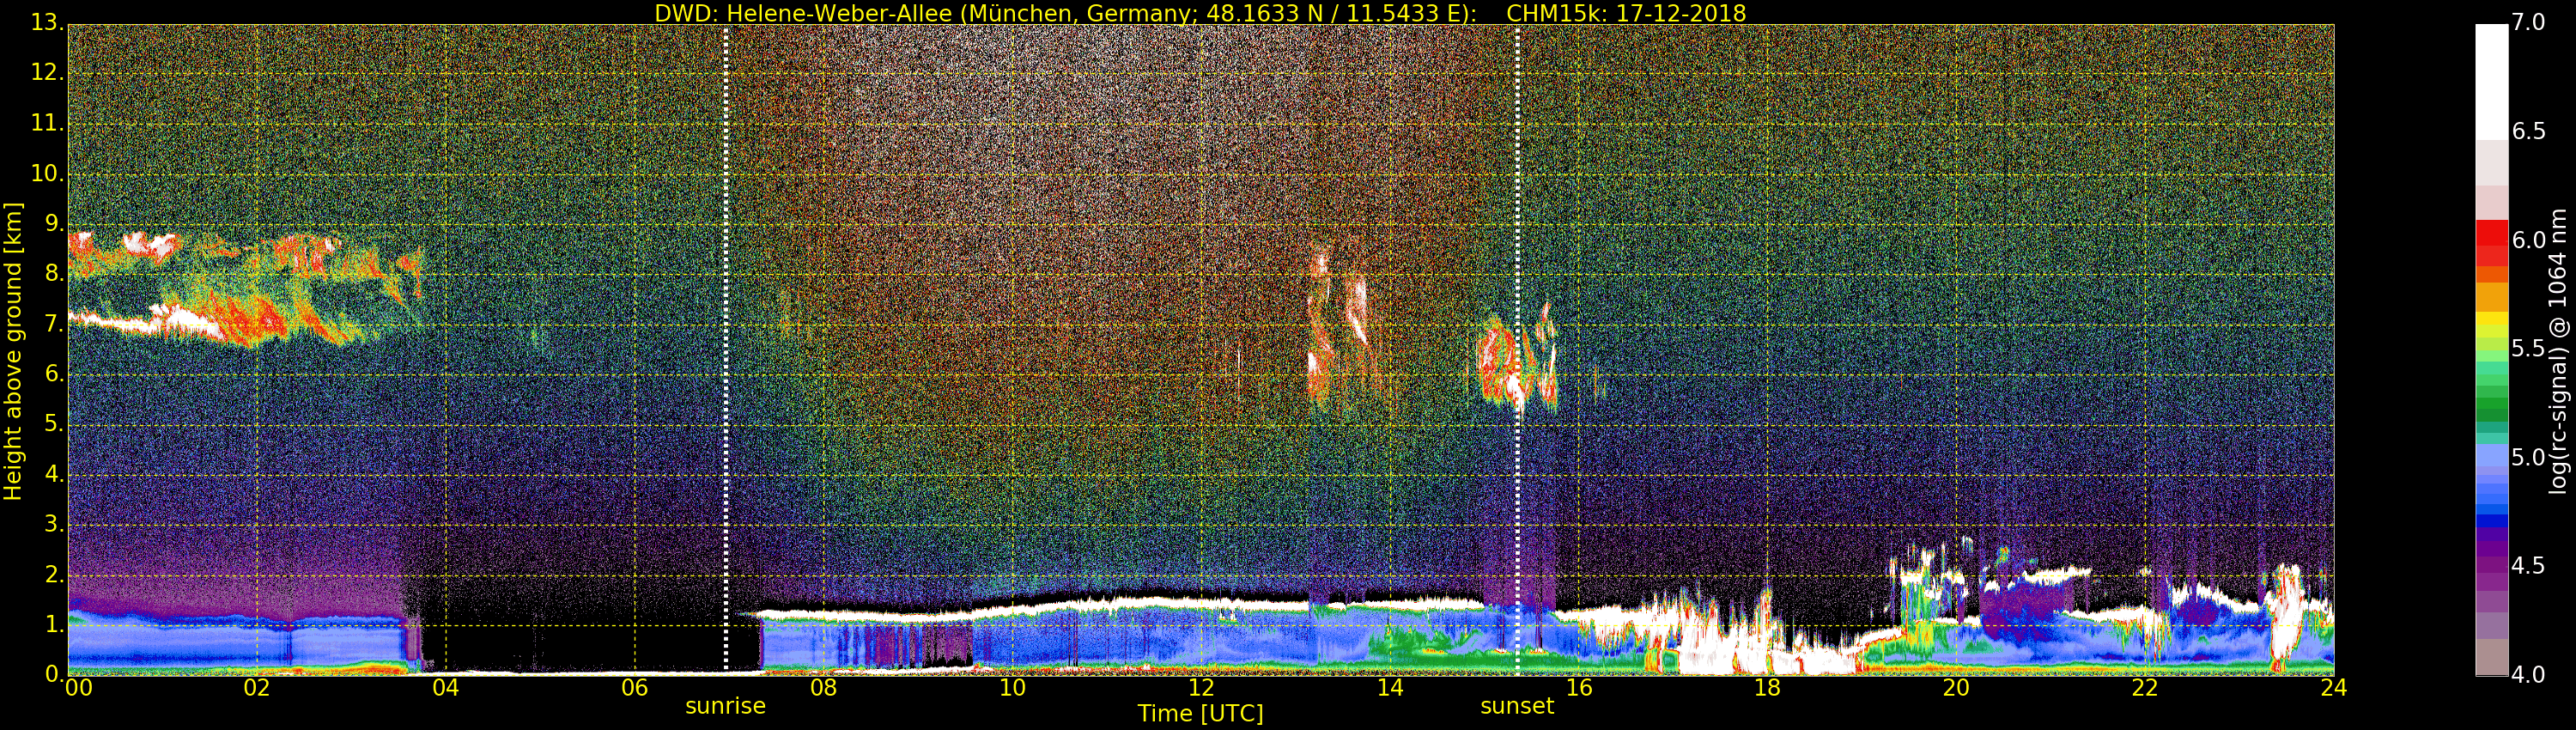Click the cloud patch at sunset near 6 km
Screen dimensions: 2576x730
click(x=1516, y=358)
